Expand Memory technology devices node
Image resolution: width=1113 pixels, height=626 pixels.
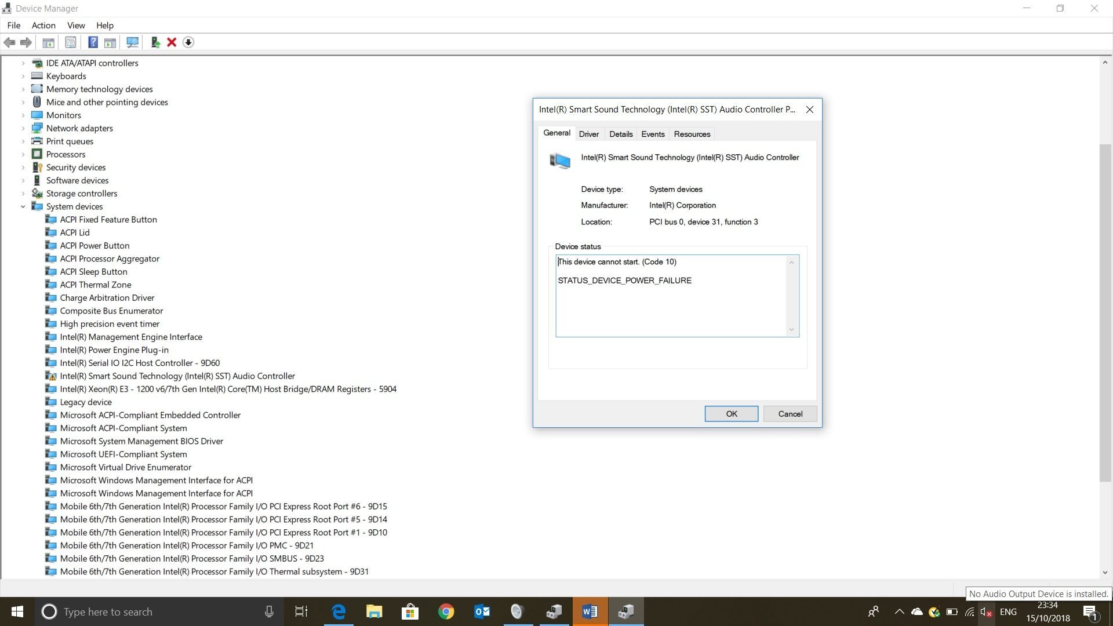click(x=23, y=89)
